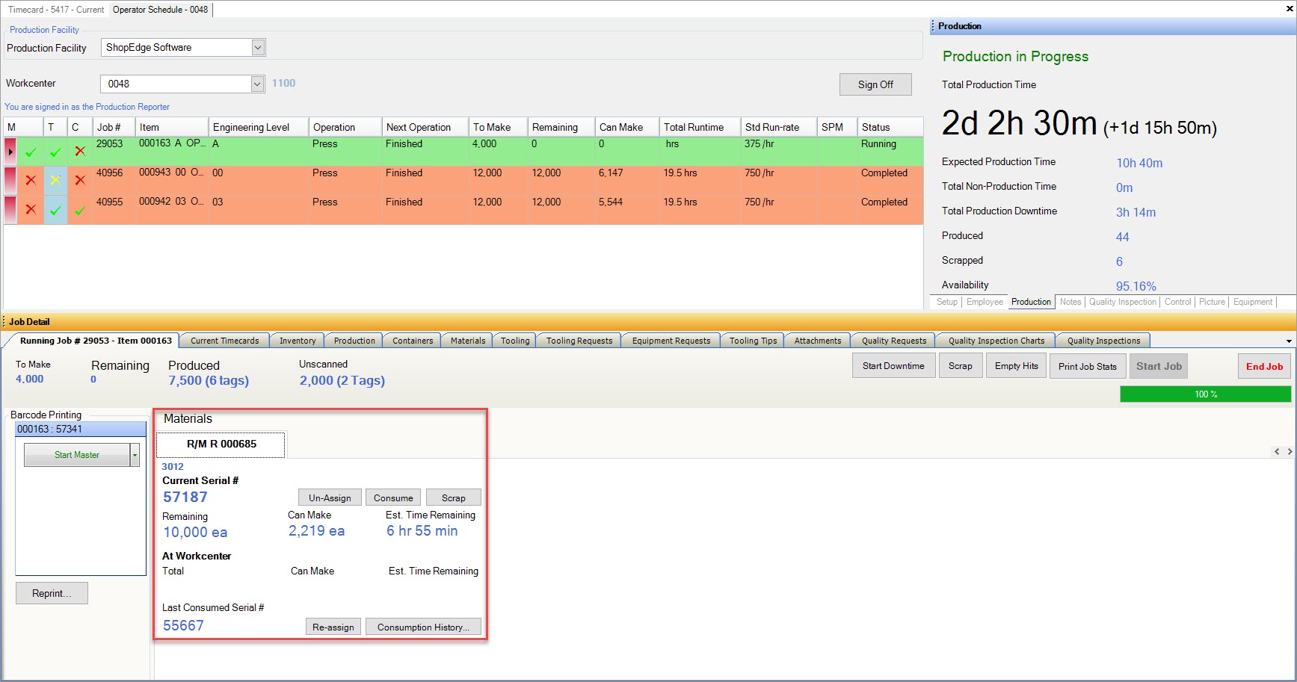
Task: Click the T column checkmark for job 29053
Action: [55, 152]
